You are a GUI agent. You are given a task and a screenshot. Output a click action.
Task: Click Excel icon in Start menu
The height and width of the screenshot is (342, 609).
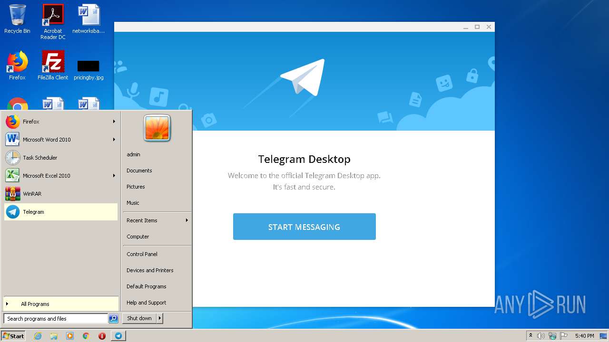pyautogui.click(x=13, y=176)
